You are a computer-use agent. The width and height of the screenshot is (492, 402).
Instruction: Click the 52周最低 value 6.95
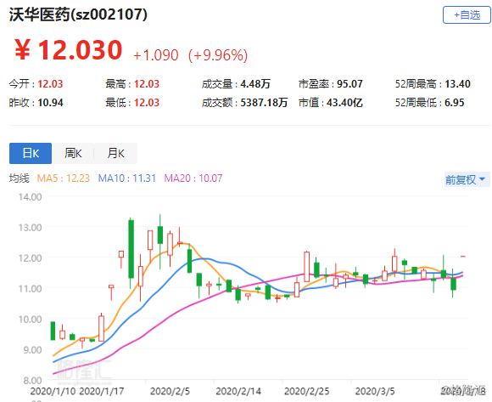coord(455,103)
